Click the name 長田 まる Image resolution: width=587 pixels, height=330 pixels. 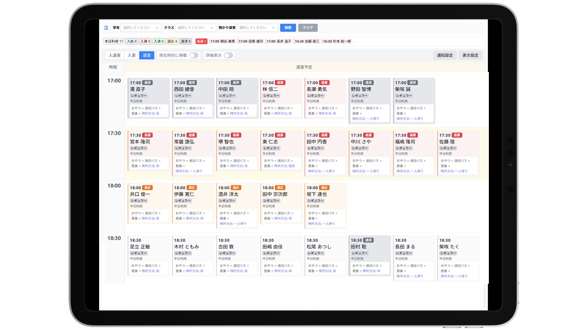pyautogui.click(x=405, y=247)
